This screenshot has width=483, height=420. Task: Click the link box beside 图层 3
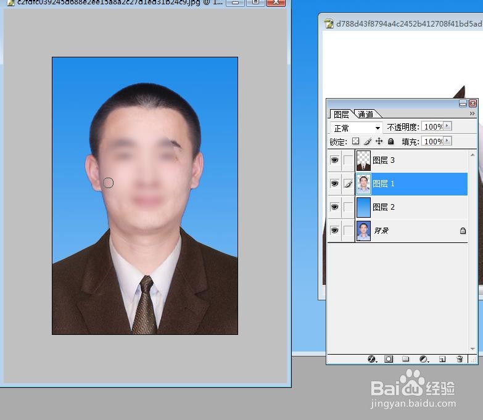point(349,160)
